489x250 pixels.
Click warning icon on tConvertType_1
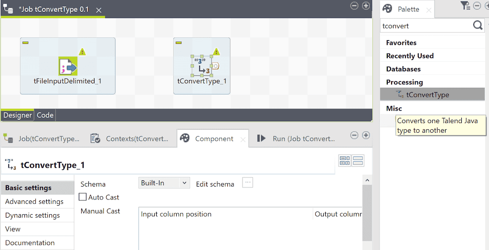(x=216, y=52)
